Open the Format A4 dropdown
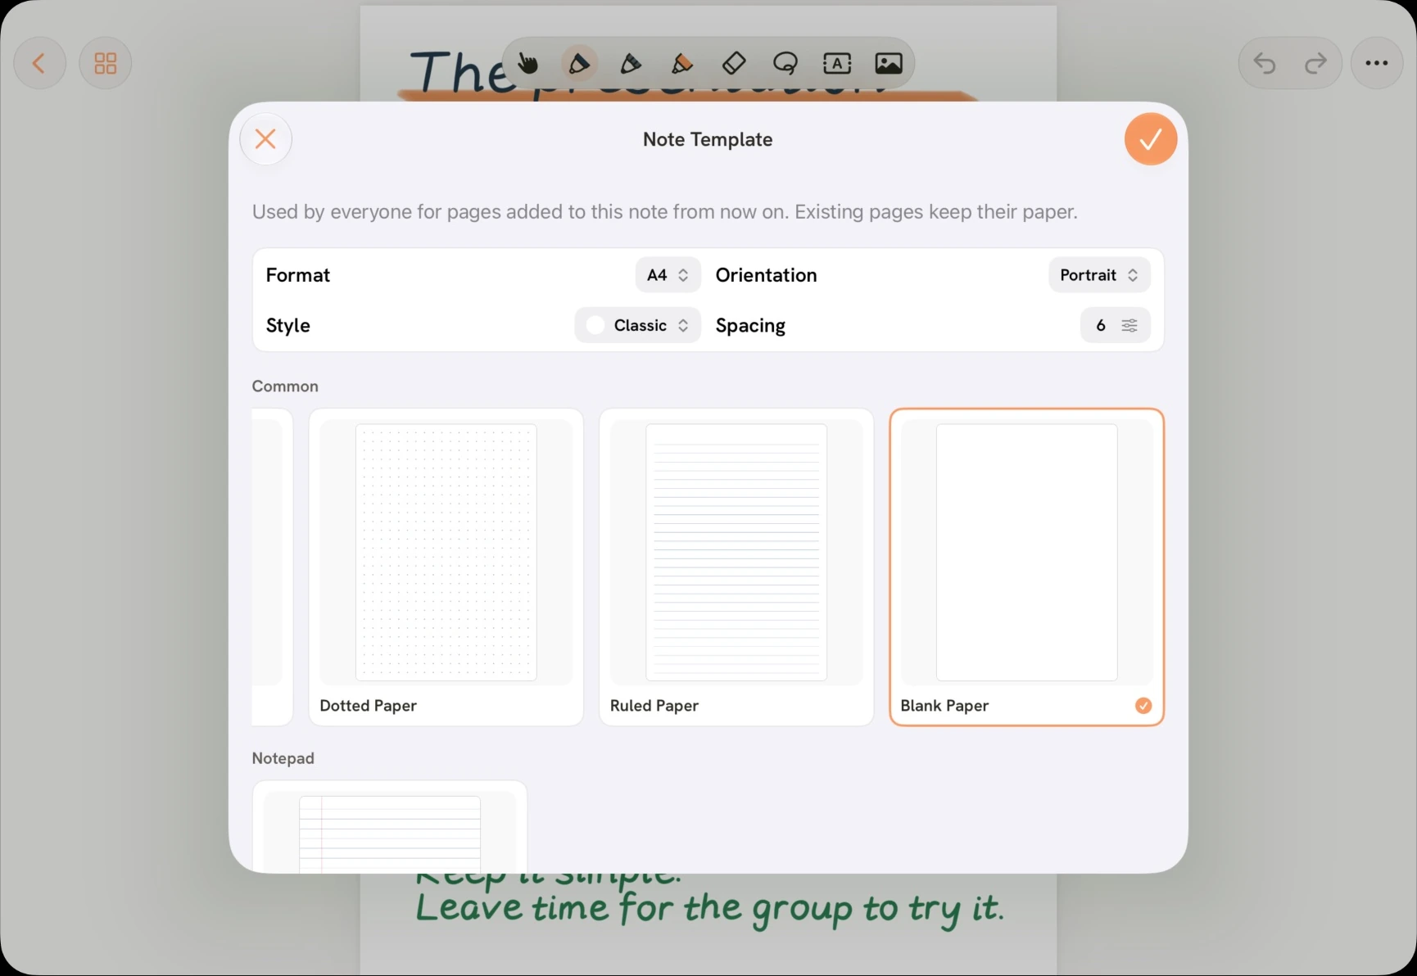Image resolution: width=1417 pixels, height=976 pixels. (x=668, y=275)
